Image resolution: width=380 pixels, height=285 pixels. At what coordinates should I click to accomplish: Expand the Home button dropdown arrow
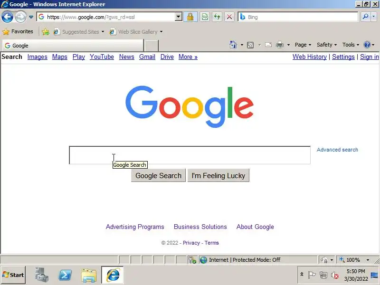coord(242,45)
